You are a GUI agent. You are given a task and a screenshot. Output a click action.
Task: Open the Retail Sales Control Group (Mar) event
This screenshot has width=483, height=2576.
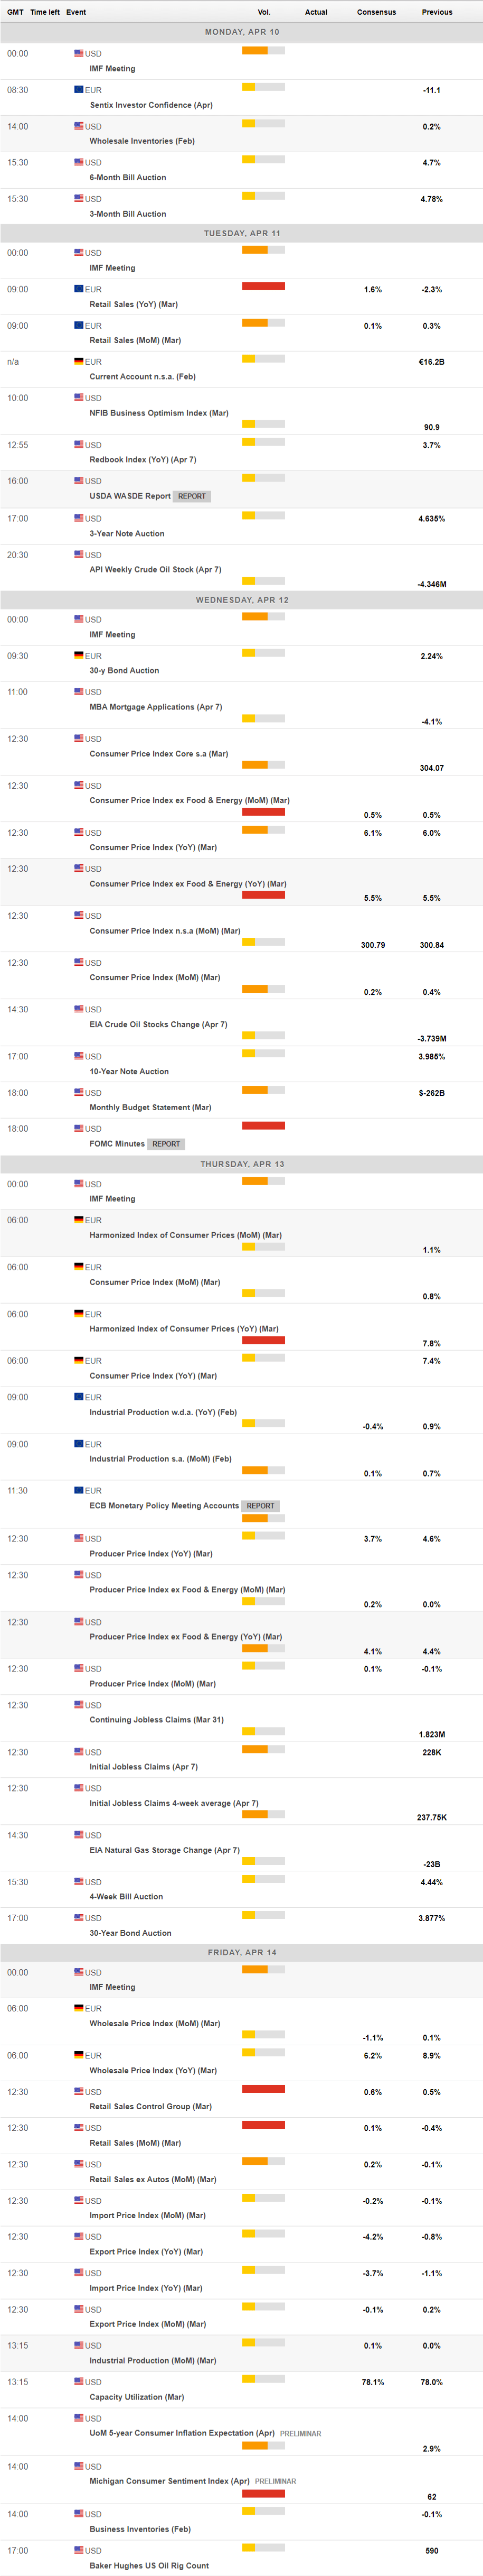tap(150, 2107)
